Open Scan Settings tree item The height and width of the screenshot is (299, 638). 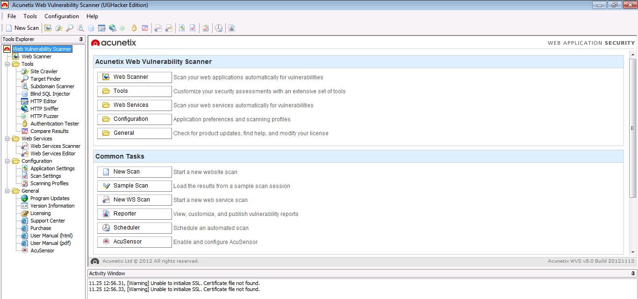[46, 176]
